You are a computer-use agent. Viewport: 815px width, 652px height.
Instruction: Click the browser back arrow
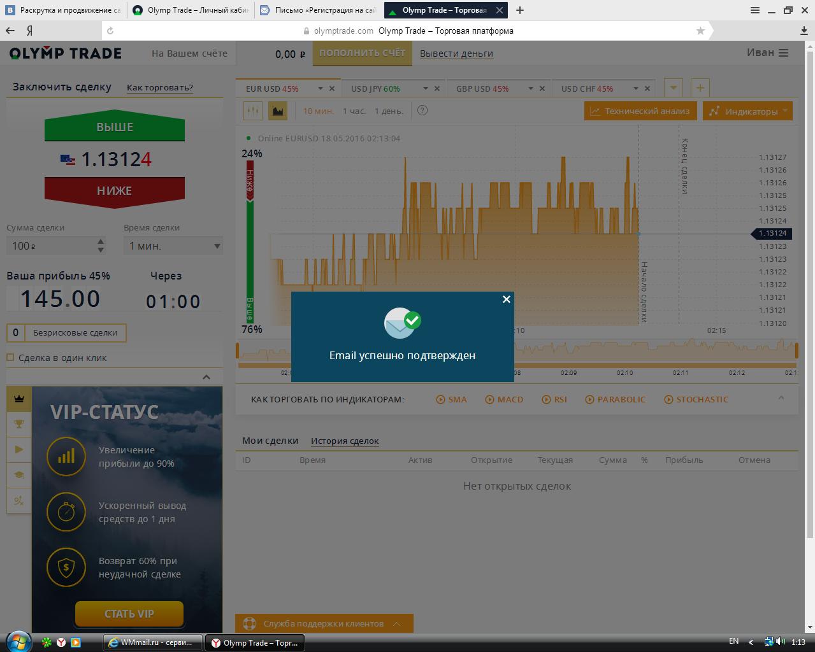[10, 31]
